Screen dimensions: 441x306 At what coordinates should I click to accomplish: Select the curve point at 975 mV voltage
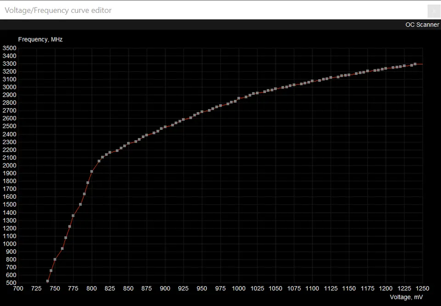pyautogui.click(x=220, y=106)
